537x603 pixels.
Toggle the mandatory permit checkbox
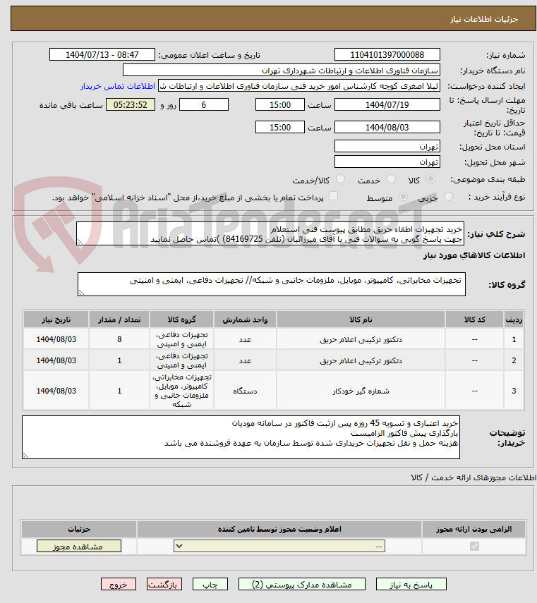point(474,546)
